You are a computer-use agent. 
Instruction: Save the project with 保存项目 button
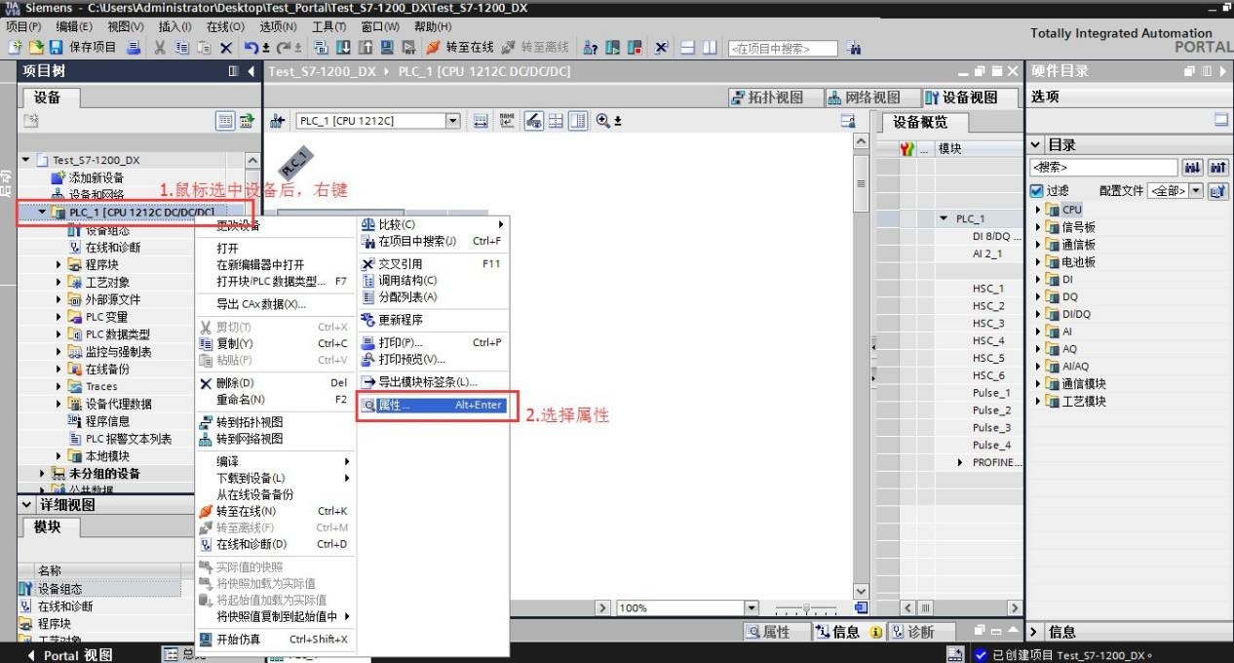(x=82, y=48)
